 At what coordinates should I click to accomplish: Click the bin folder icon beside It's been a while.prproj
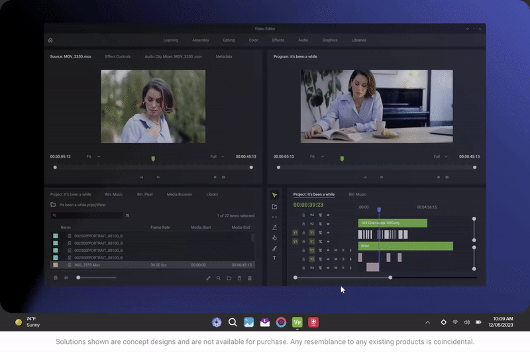point(53,205)
